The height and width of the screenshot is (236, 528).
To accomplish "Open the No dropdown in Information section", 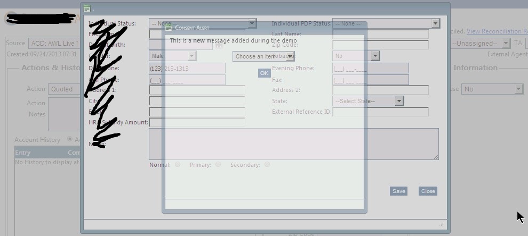I will 492,89.
